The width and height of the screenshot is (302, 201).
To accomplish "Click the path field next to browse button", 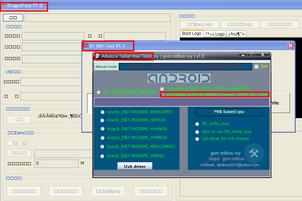I will [98, 18].
